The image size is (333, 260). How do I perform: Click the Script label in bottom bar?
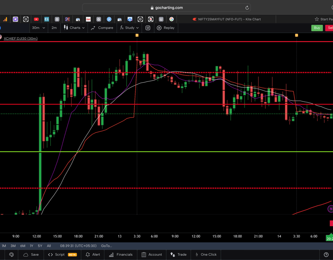[60, 254]
